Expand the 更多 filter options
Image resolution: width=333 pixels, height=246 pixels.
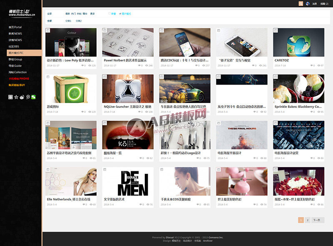(92, 14)
